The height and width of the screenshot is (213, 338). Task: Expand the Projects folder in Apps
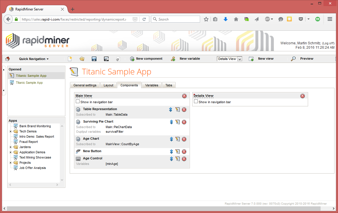click(11, 163)
